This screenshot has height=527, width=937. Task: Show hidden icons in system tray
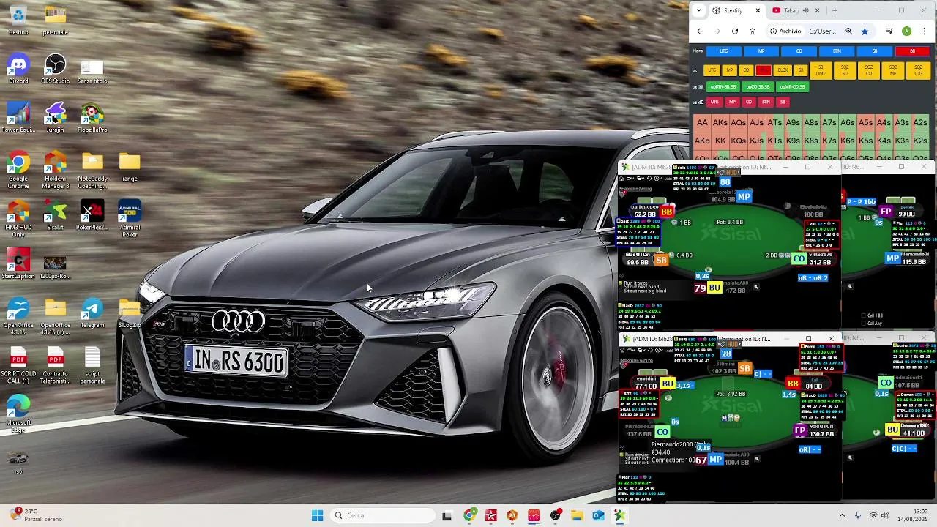tap(842, 515)
